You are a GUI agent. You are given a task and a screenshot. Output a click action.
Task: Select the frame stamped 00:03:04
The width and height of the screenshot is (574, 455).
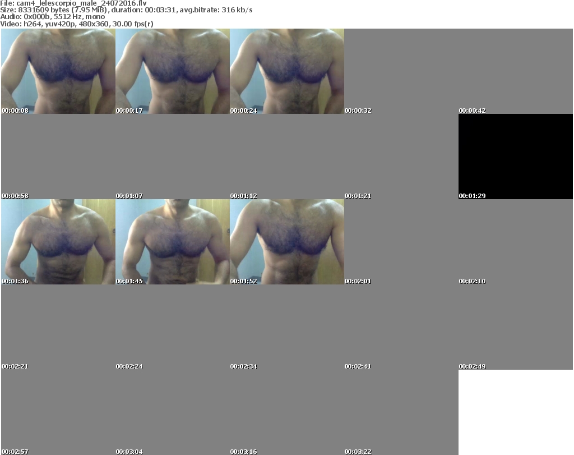[173, 412]
